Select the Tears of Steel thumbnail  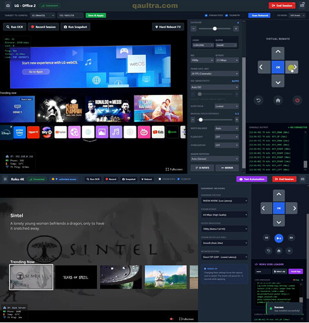pos(76,277)
